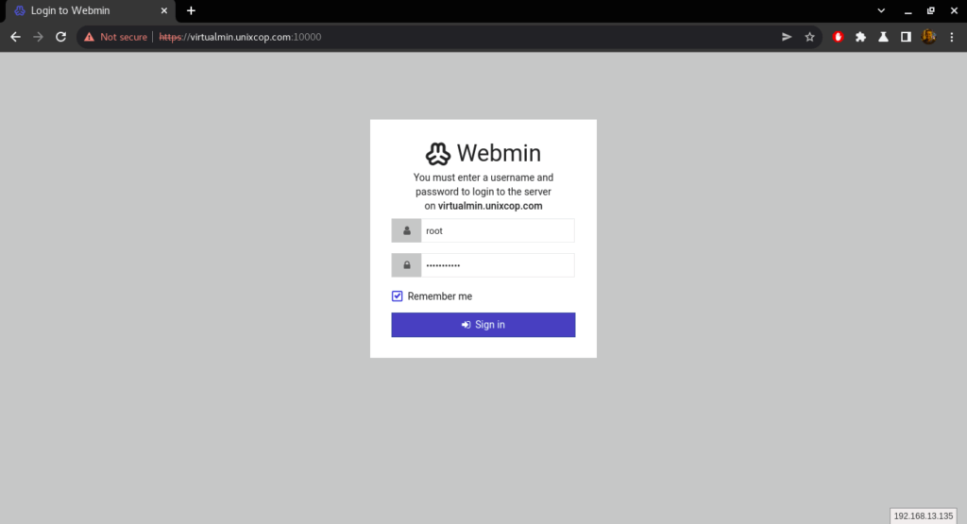Restore down the browser window
967x524 pixels.
930,10
